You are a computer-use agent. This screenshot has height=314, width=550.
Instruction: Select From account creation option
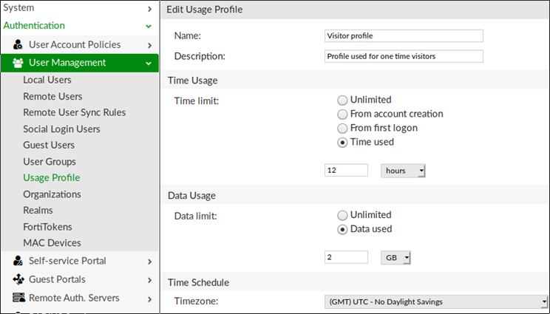click(342, 114)
